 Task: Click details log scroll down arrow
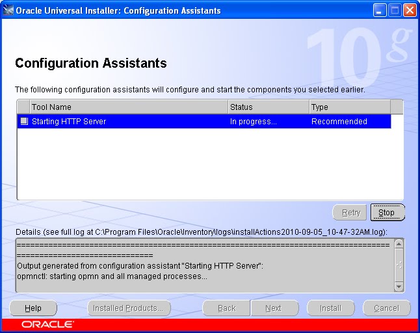pyautogui.click(x=399, y=287)
